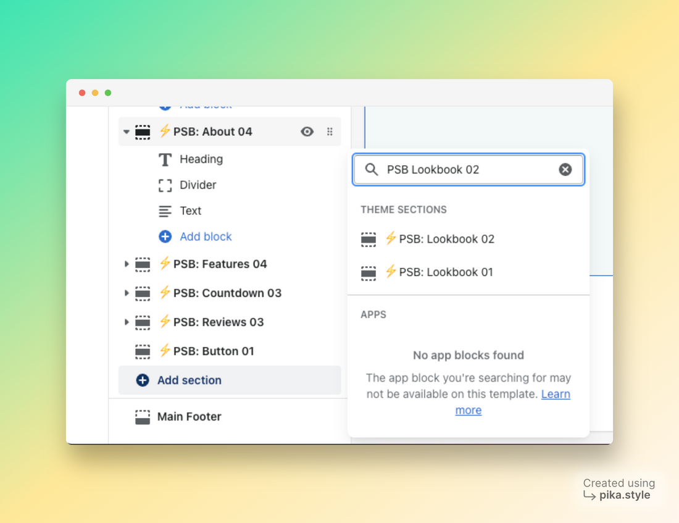Expand the PSB: Countdown 03 section
Image resolution: width=679 pixels, height=523 pixels.
pyautogui.click(x=126, y=293)
